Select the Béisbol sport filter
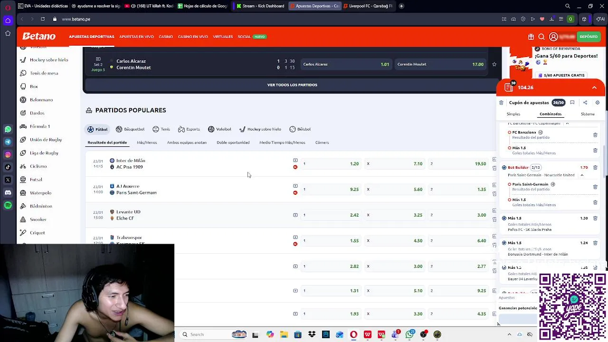 click(x=300, y=129)
